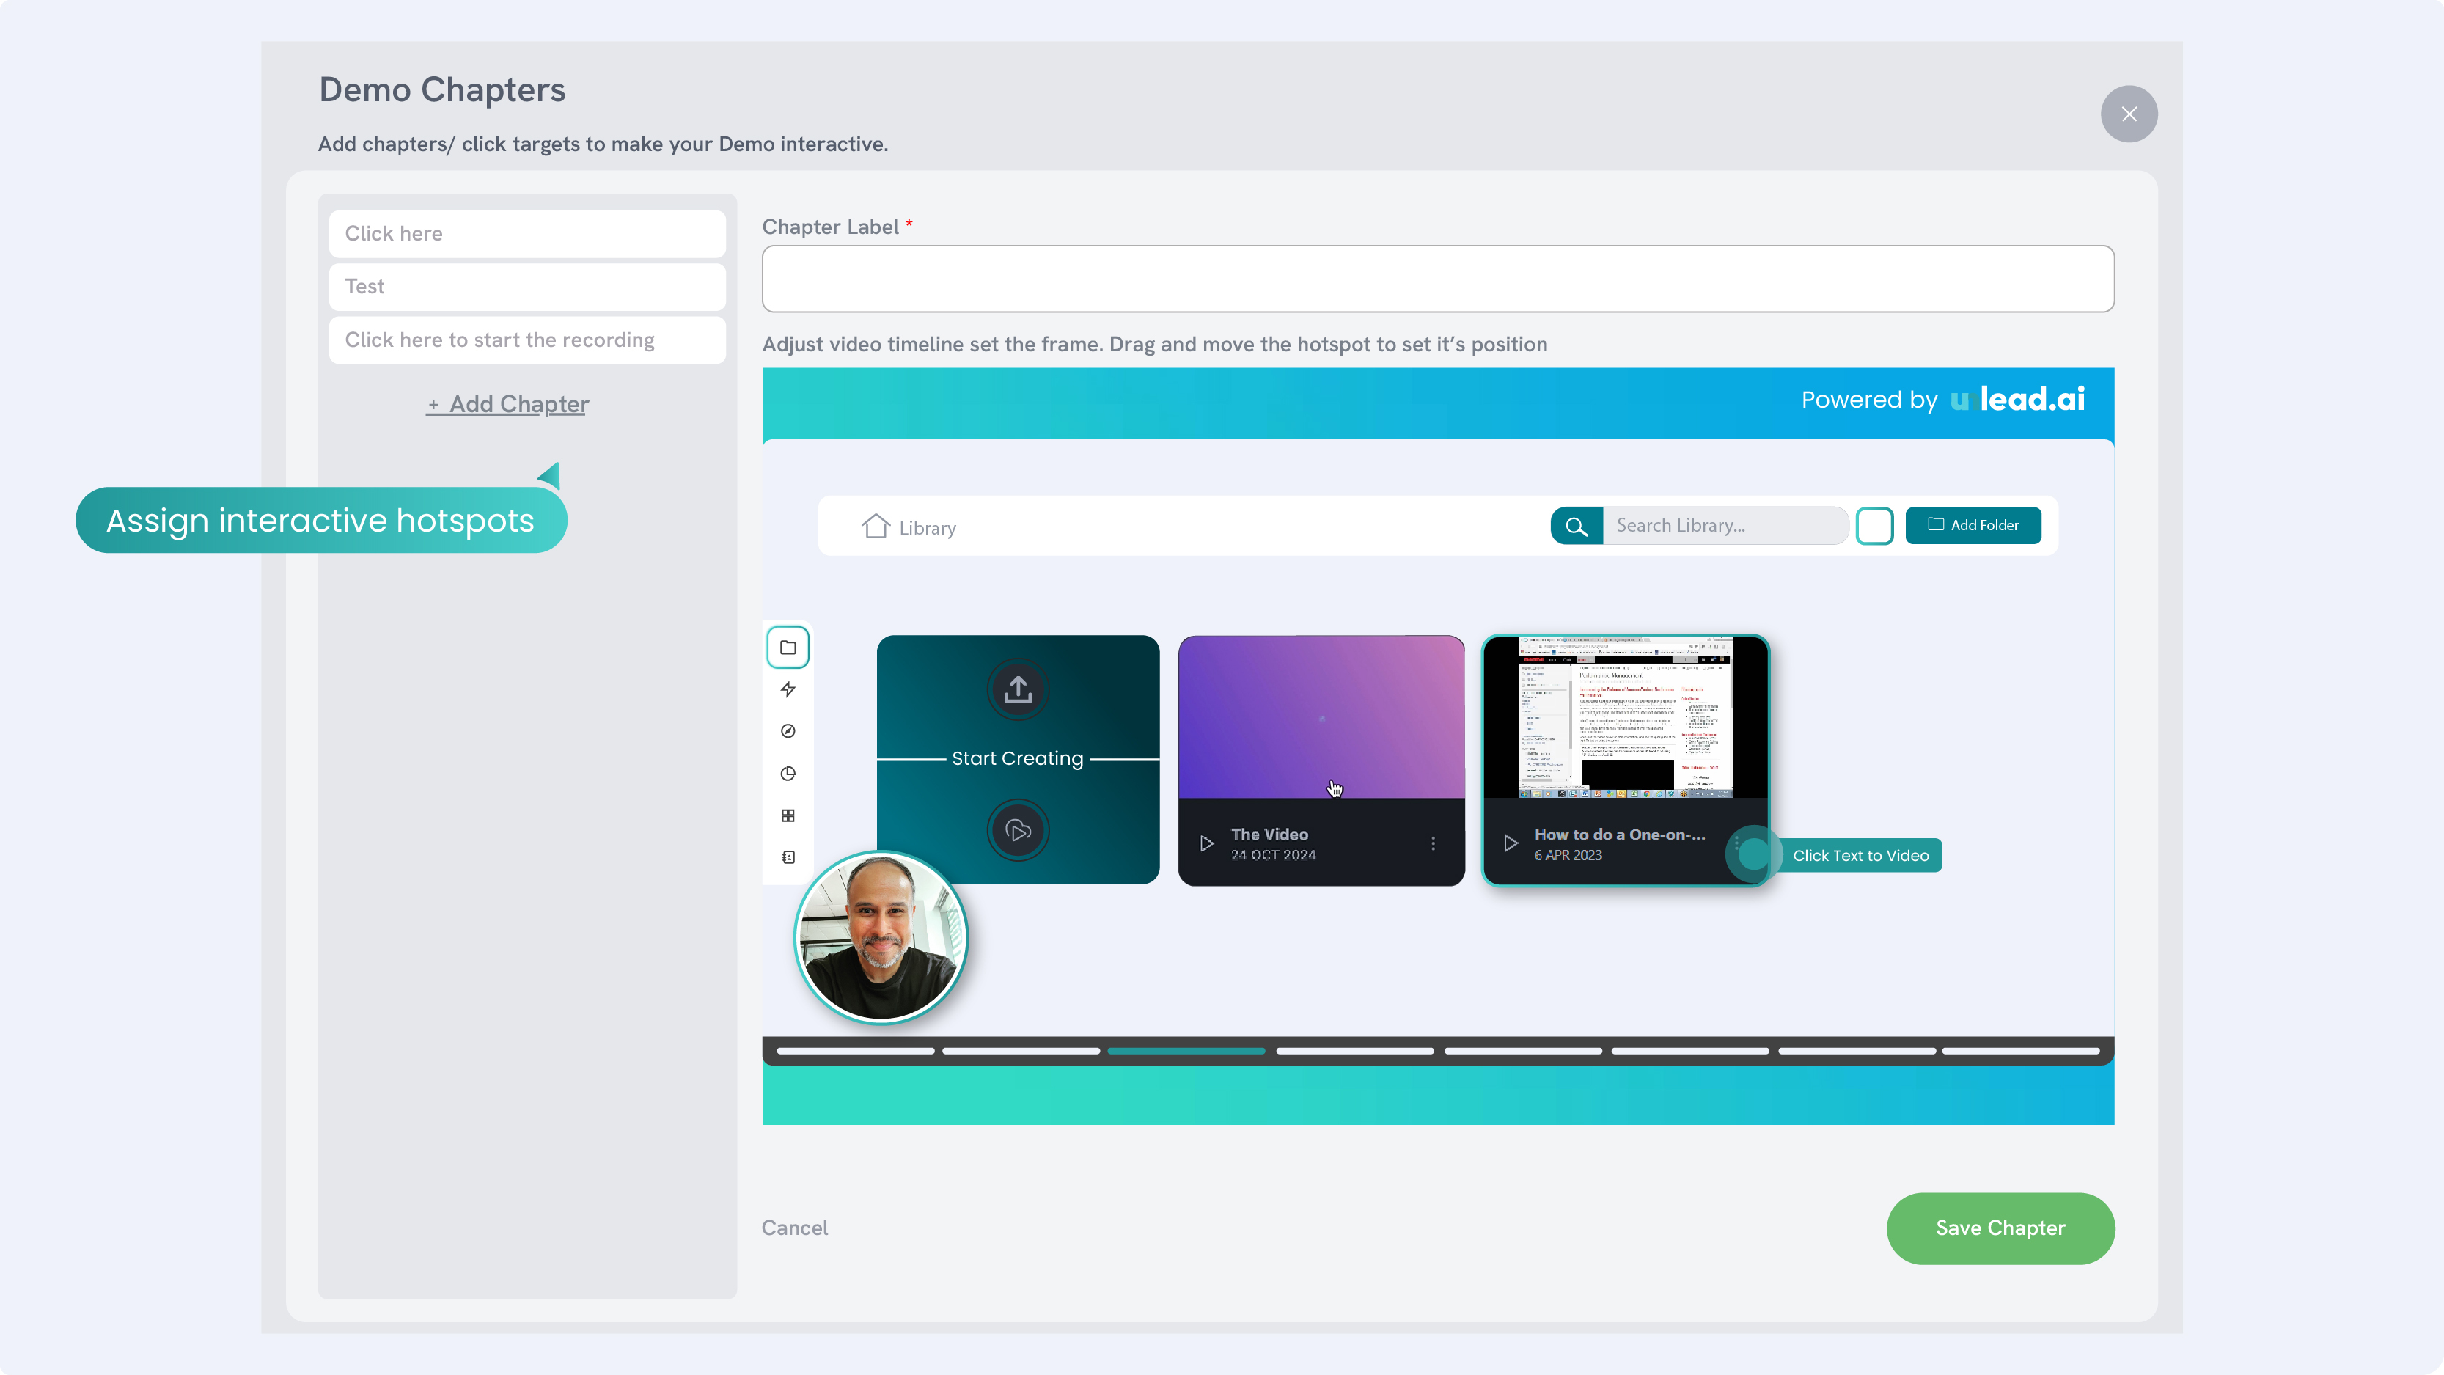
Task: Select the Test chapter item
Action: pyautogui.click(x=526, y=285)
